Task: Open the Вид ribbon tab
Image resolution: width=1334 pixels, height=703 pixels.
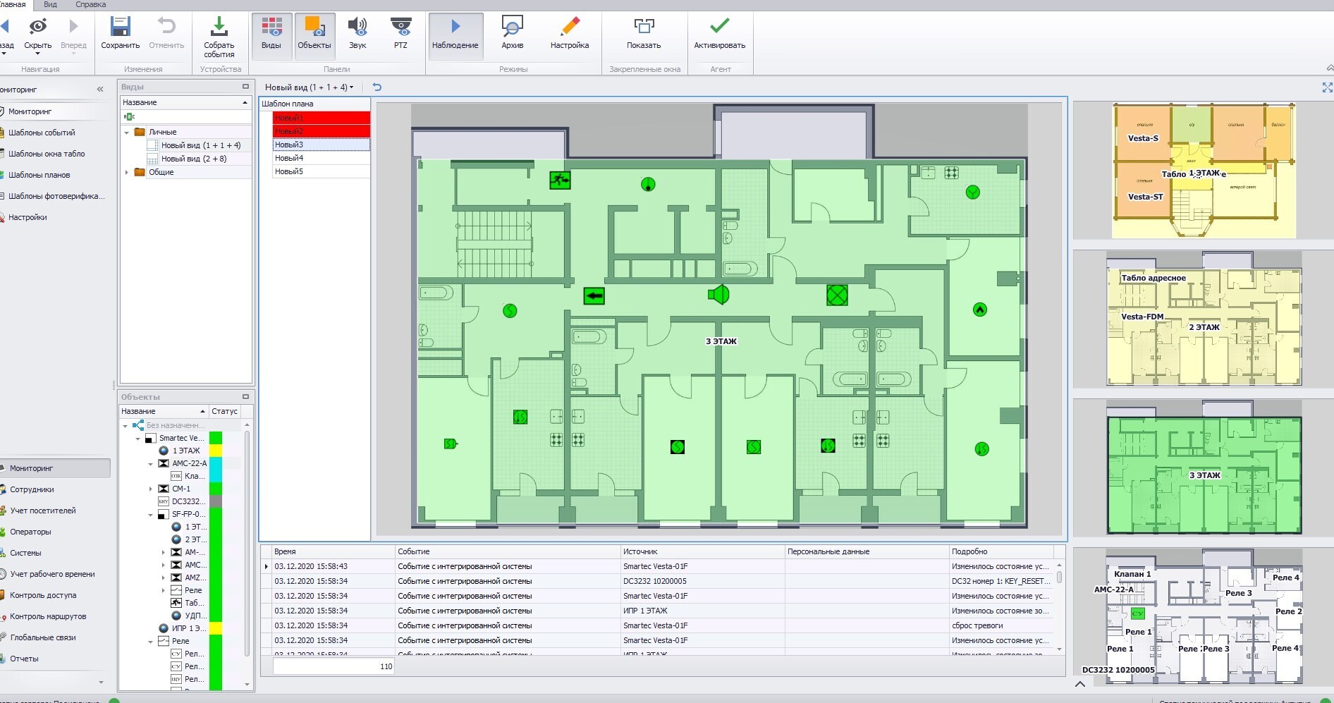Action: click(x=50, y=4)
